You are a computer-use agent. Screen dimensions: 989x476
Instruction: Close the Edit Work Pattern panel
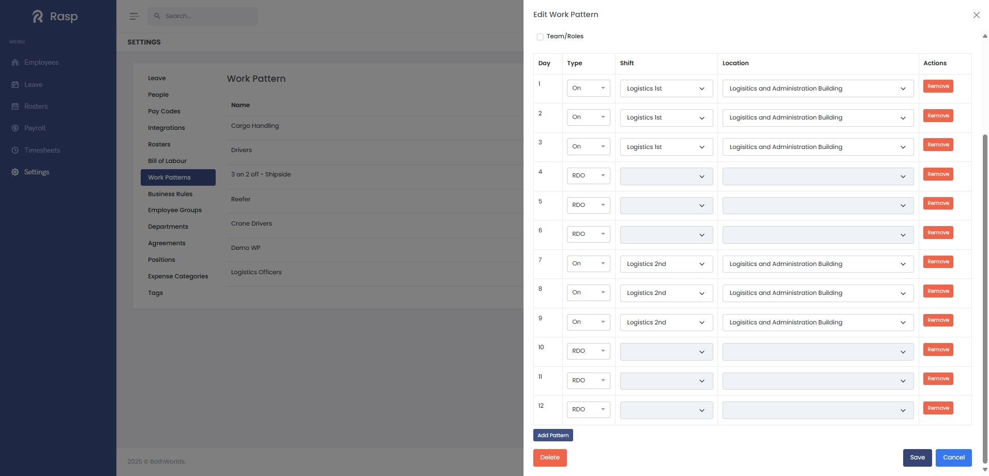tap(976, 15)
